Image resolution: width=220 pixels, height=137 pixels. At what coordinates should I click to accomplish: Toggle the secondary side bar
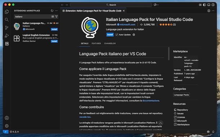(213, 5)
